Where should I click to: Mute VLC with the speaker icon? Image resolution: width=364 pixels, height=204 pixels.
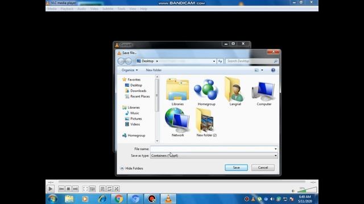point(293,191)
